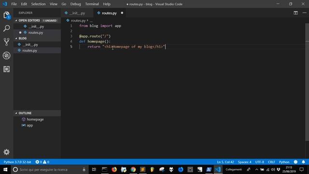
Task: Collapse the BLOG folder section
Action: (16, 38)
